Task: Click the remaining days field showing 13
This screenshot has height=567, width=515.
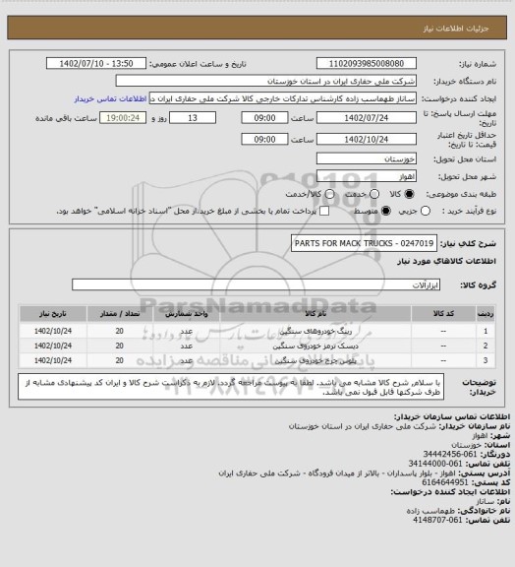Action: [x=193, y=118]
